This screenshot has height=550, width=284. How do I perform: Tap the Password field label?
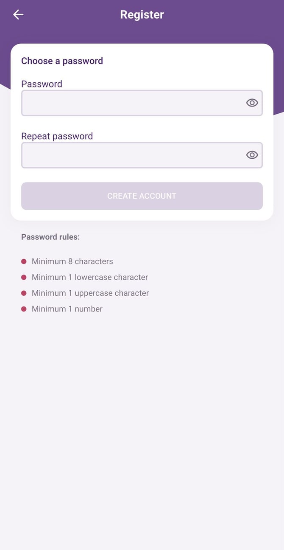pyautogui.click(x=42, y=84)
